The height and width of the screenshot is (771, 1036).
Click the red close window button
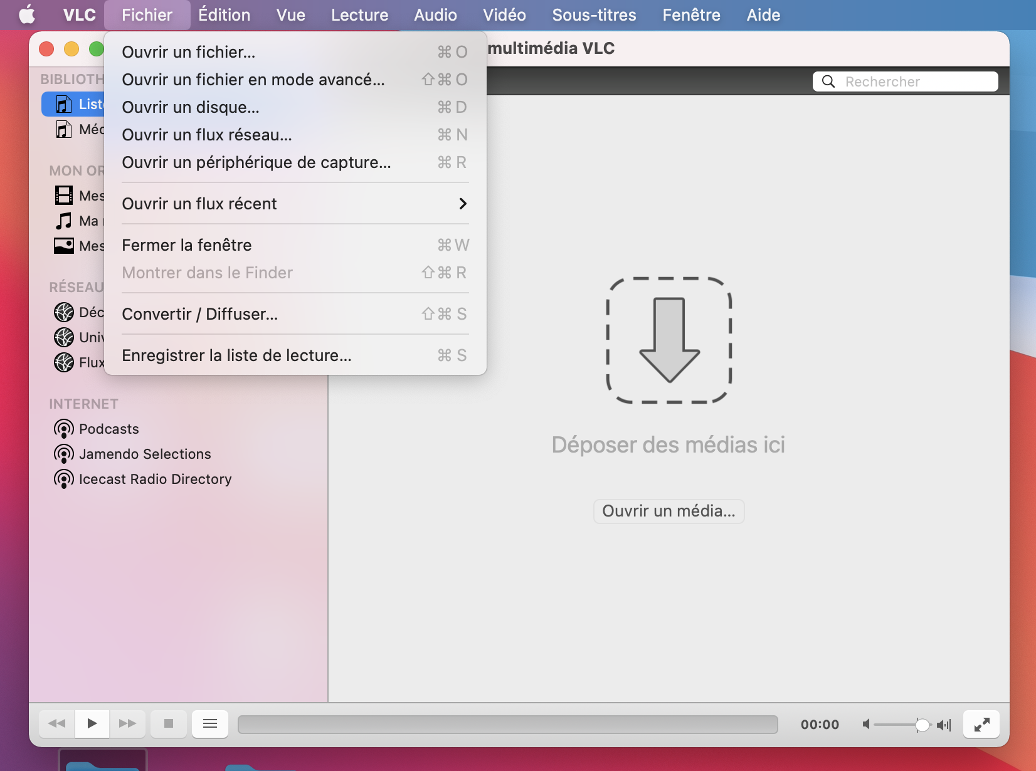(x=46, y=49)
